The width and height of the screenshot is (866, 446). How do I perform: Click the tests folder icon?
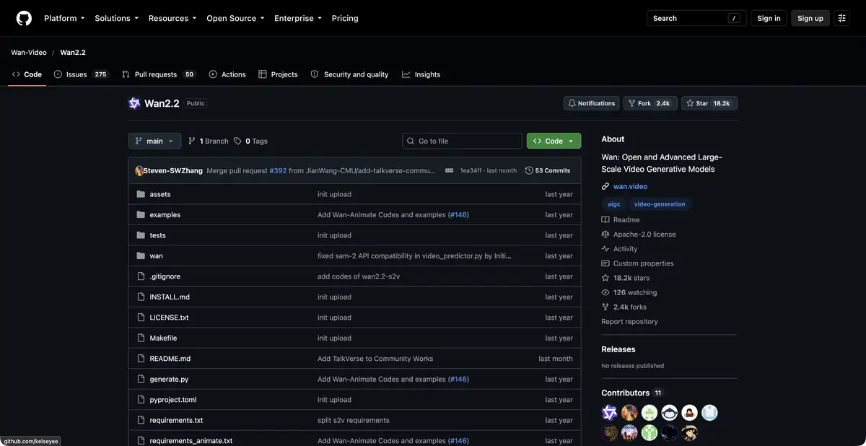click(x=141, y=235)
